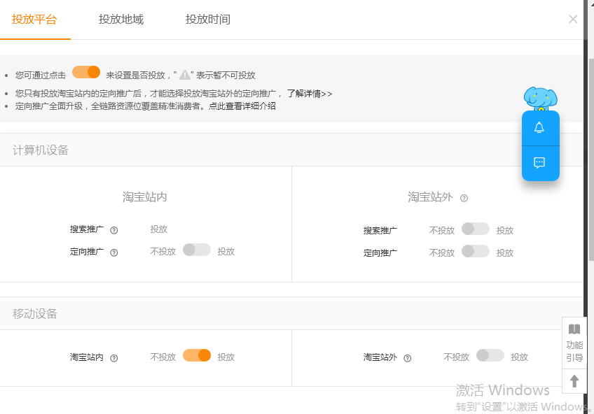Open the 了解详情>> link
594x414 pixels.
(x=310, y=94)
